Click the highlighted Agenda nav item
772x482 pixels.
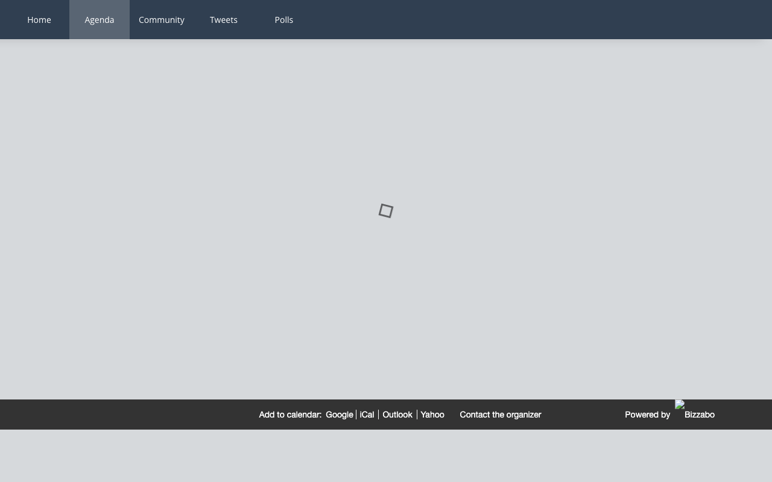pyautogui.click(x=99, y=19)
